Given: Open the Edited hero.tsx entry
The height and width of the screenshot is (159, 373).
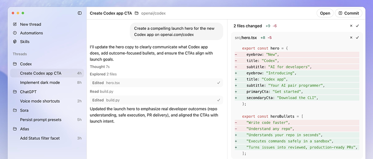Looking at the screenshot, I should click(156, 83).
